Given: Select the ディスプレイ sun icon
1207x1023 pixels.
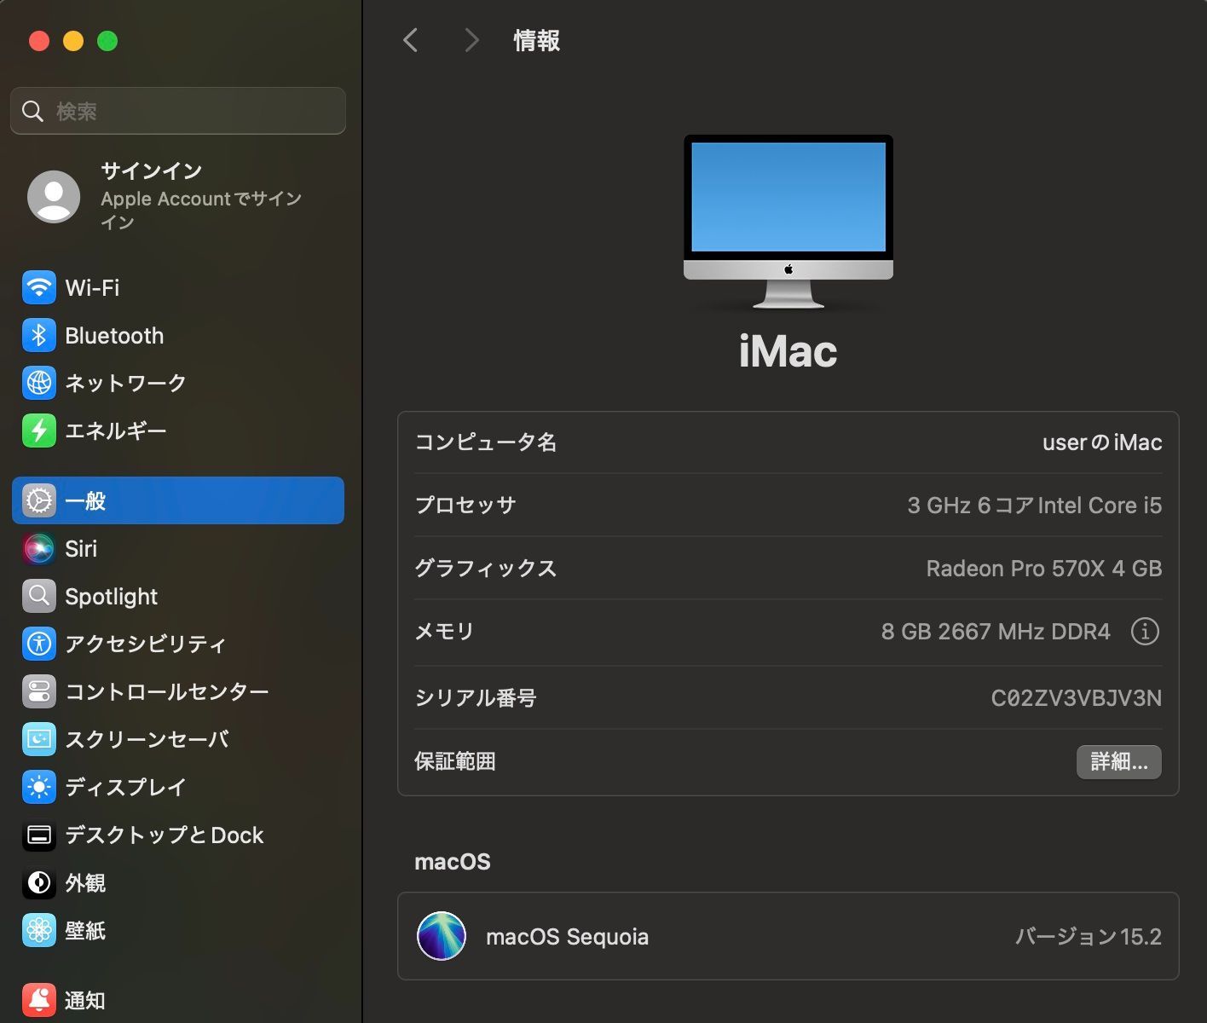Looking at the screenshot, I should pos(39,788).
